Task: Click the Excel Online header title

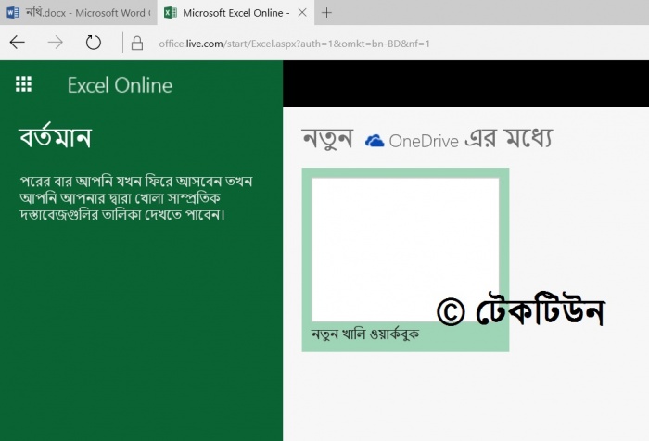Action: pyautogui.click(x=120, y=85)
